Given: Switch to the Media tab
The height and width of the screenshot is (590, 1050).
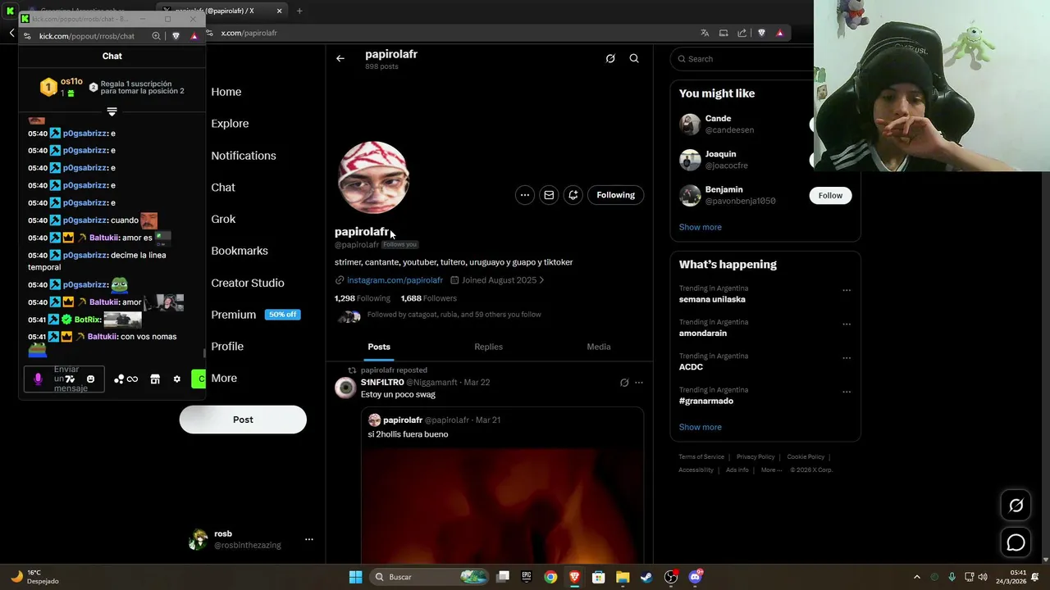Looking at the screenshot, I should click(599, 347).
